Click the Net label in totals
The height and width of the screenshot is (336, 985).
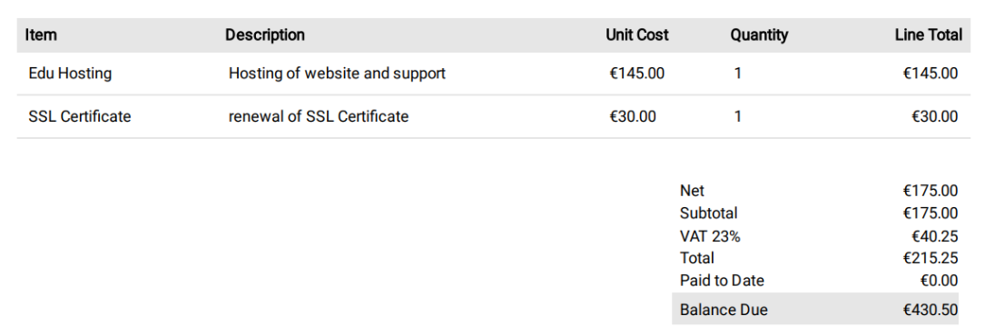pyautogui.click(x=693, y=191)
